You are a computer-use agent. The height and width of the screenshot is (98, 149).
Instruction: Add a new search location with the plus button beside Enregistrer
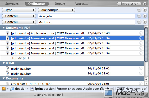tap(145, 4)
